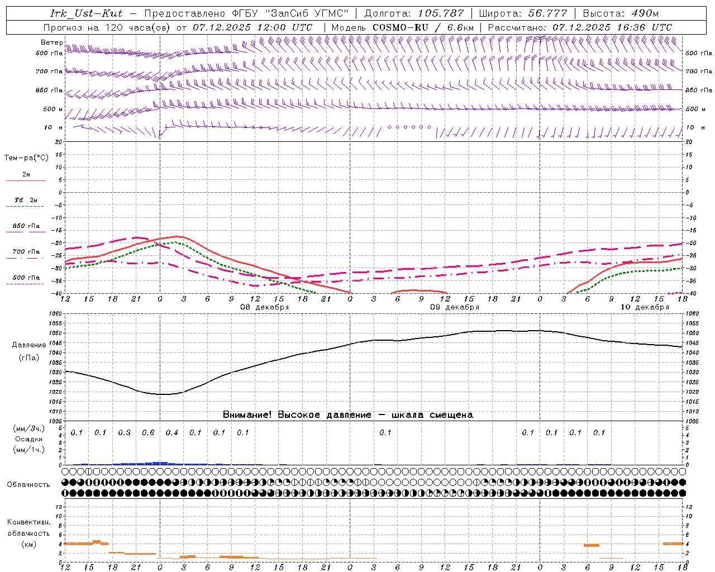Click the Давление pressure panel title
The image size is (715, 572).
[29, 345]
